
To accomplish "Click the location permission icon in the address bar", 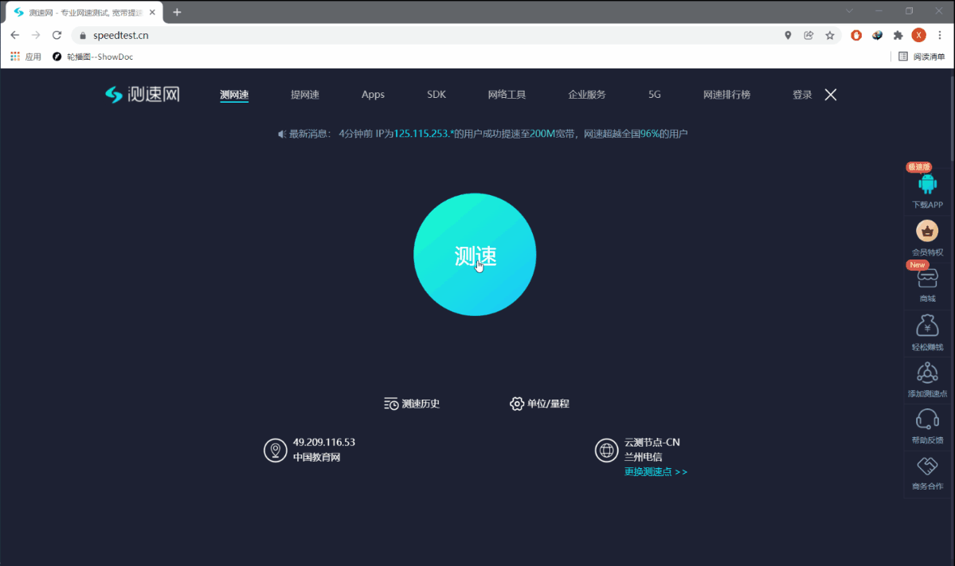I will 788,35.
